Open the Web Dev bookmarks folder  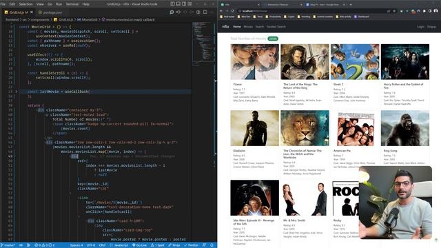[x=244, y=17]
